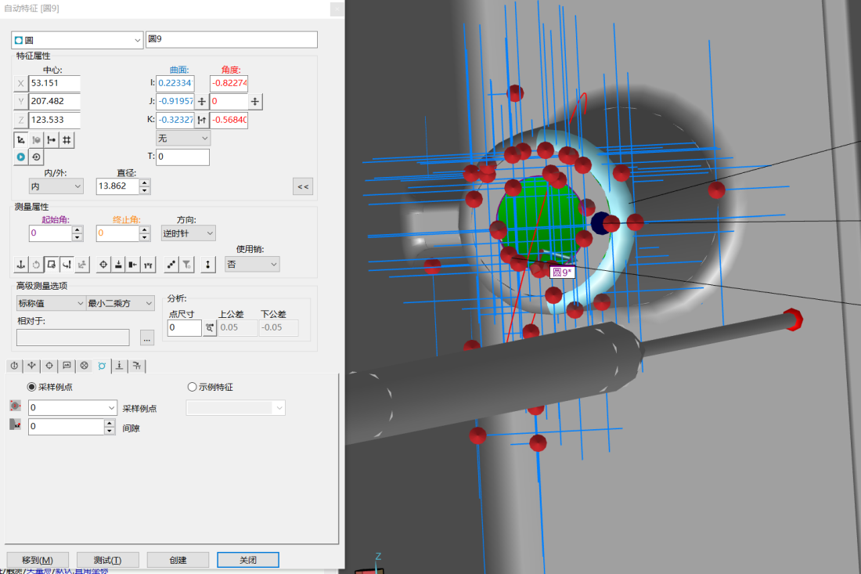Viewport: 861px width, 574px height.
Task: Toggle the X coordinate button
Action: (x=20, y=83)
